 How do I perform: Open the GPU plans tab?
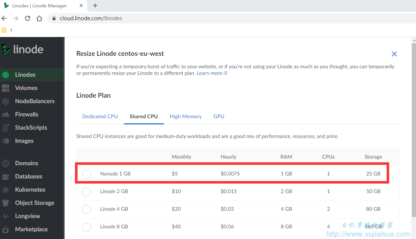click(x=219, y=116)
